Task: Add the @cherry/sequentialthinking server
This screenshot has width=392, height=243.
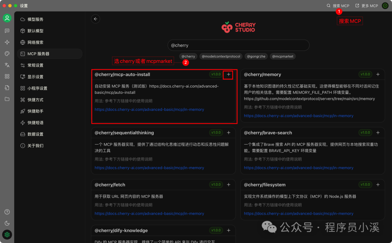Action: [x=229, y=133]
